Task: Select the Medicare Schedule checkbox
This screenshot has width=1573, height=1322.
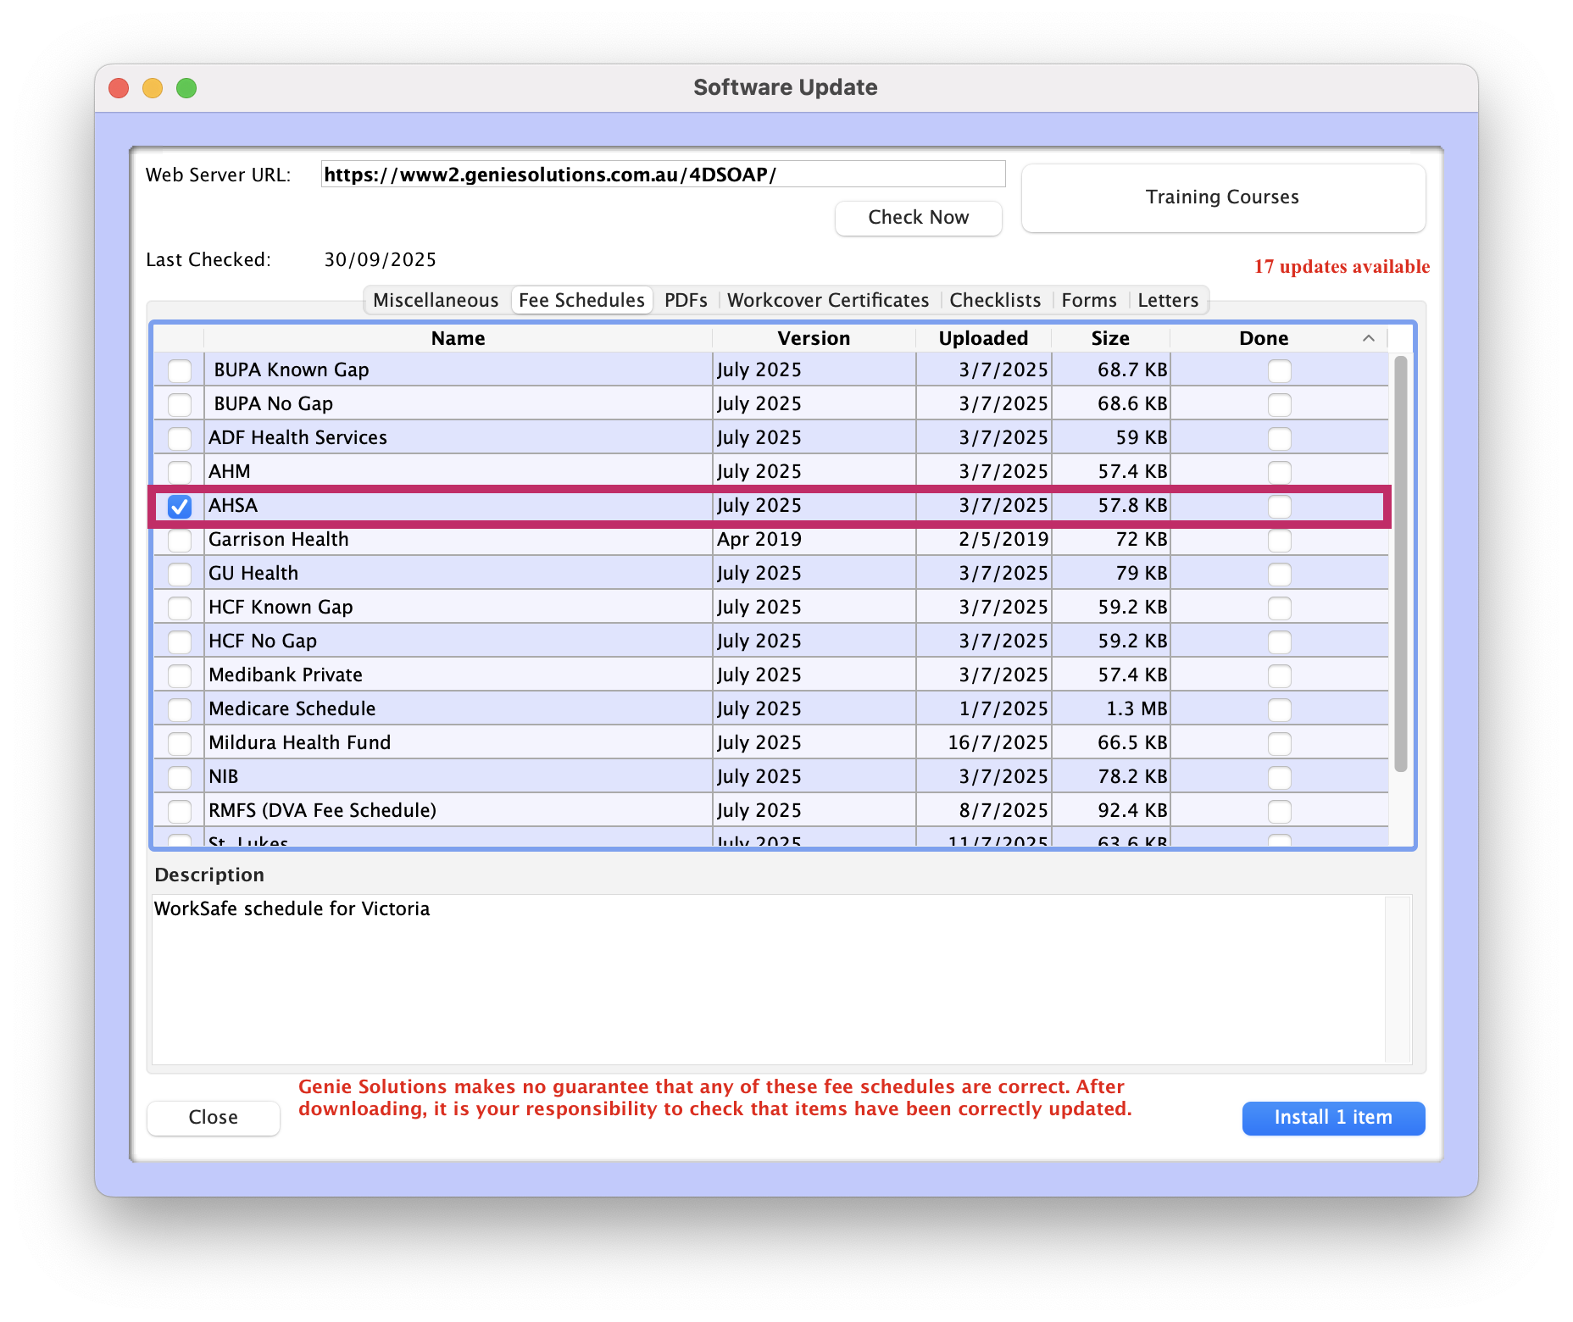Action: tap(180, 709)
